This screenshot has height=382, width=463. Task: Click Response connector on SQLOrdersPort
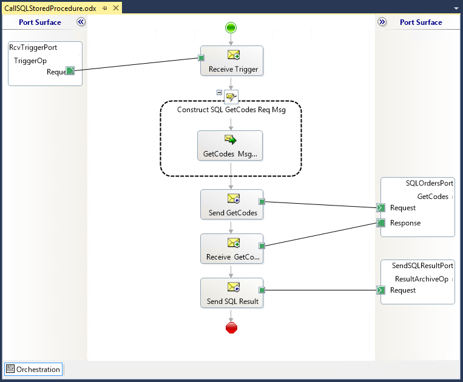coord(381,223)
